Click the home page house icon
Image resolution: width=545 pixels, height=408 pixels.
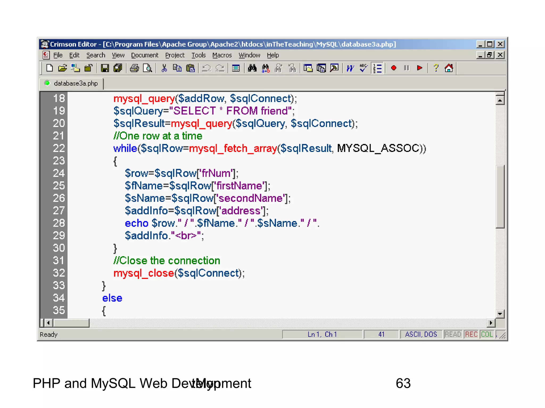coord(449,68)
